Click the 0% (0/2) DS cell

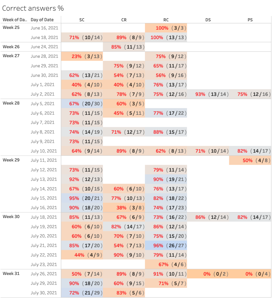pyautogui.click(x=208, y=274)
